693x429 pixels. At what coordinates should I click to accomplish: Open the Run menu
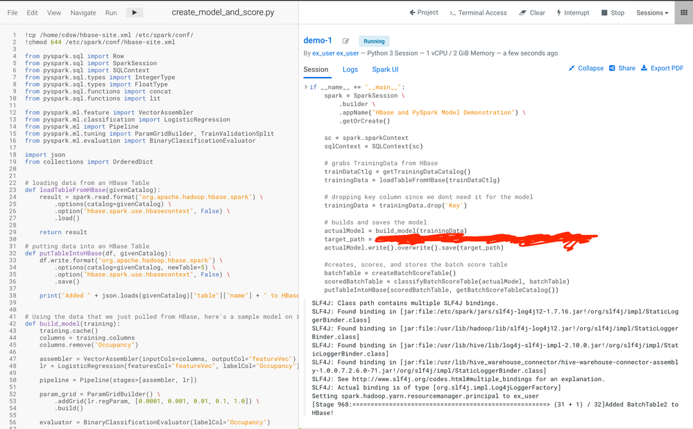[111, 12]
